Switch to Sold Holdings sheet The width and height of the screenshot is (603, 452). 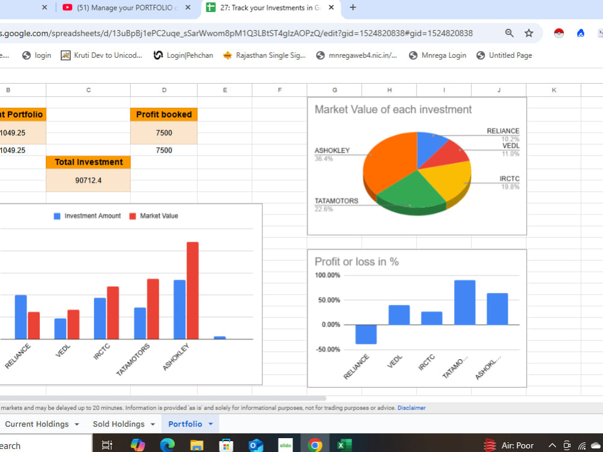point(118,424)
